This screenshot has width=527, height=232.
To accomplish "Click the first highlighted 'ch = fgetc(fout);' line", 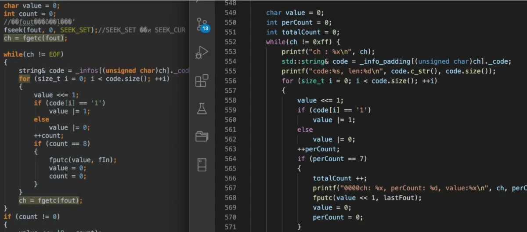I will pos(36,38).
